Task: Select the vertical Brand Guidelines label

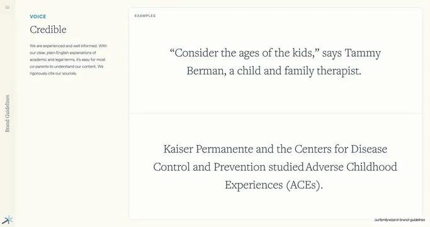Action: [8, 113]
